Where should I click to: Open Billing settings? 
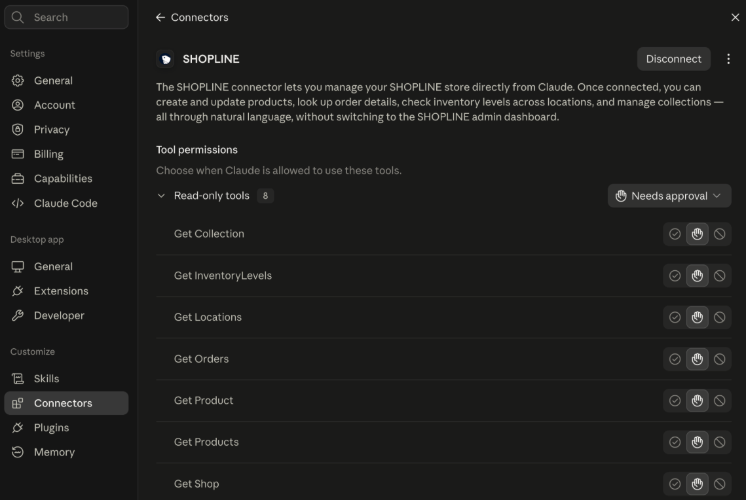click(66, 154)
